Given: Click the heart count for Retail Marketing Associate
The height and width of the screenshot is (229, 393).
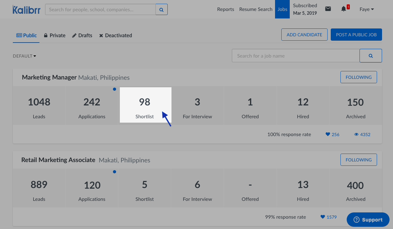Looking at the screenshot, I should tap(329, 217).
